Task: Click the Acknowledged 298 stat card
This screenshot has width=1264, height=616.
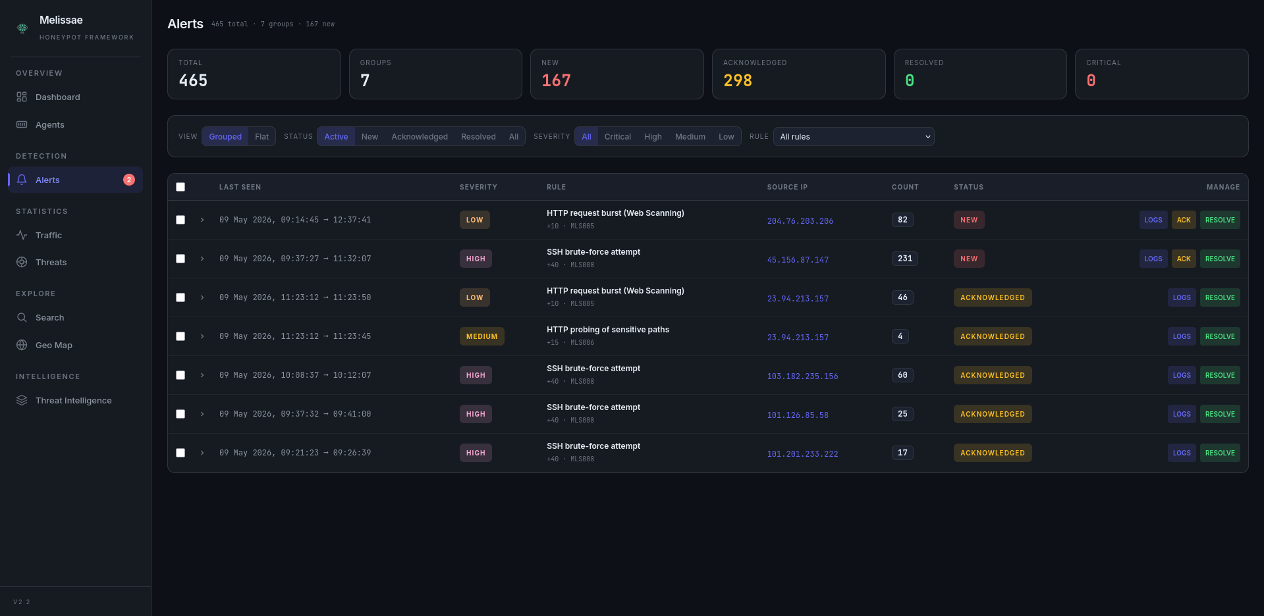Action: (798, 74)
